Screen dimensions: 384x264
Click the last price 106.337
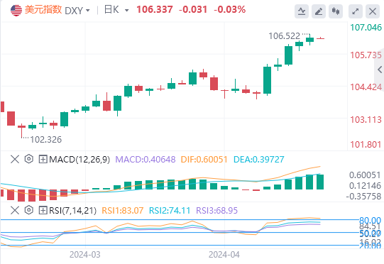coord(155,10)
